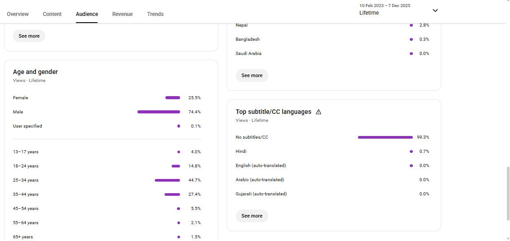Open the Content tab
Screen dimensions: 510x241
(52, 14)
